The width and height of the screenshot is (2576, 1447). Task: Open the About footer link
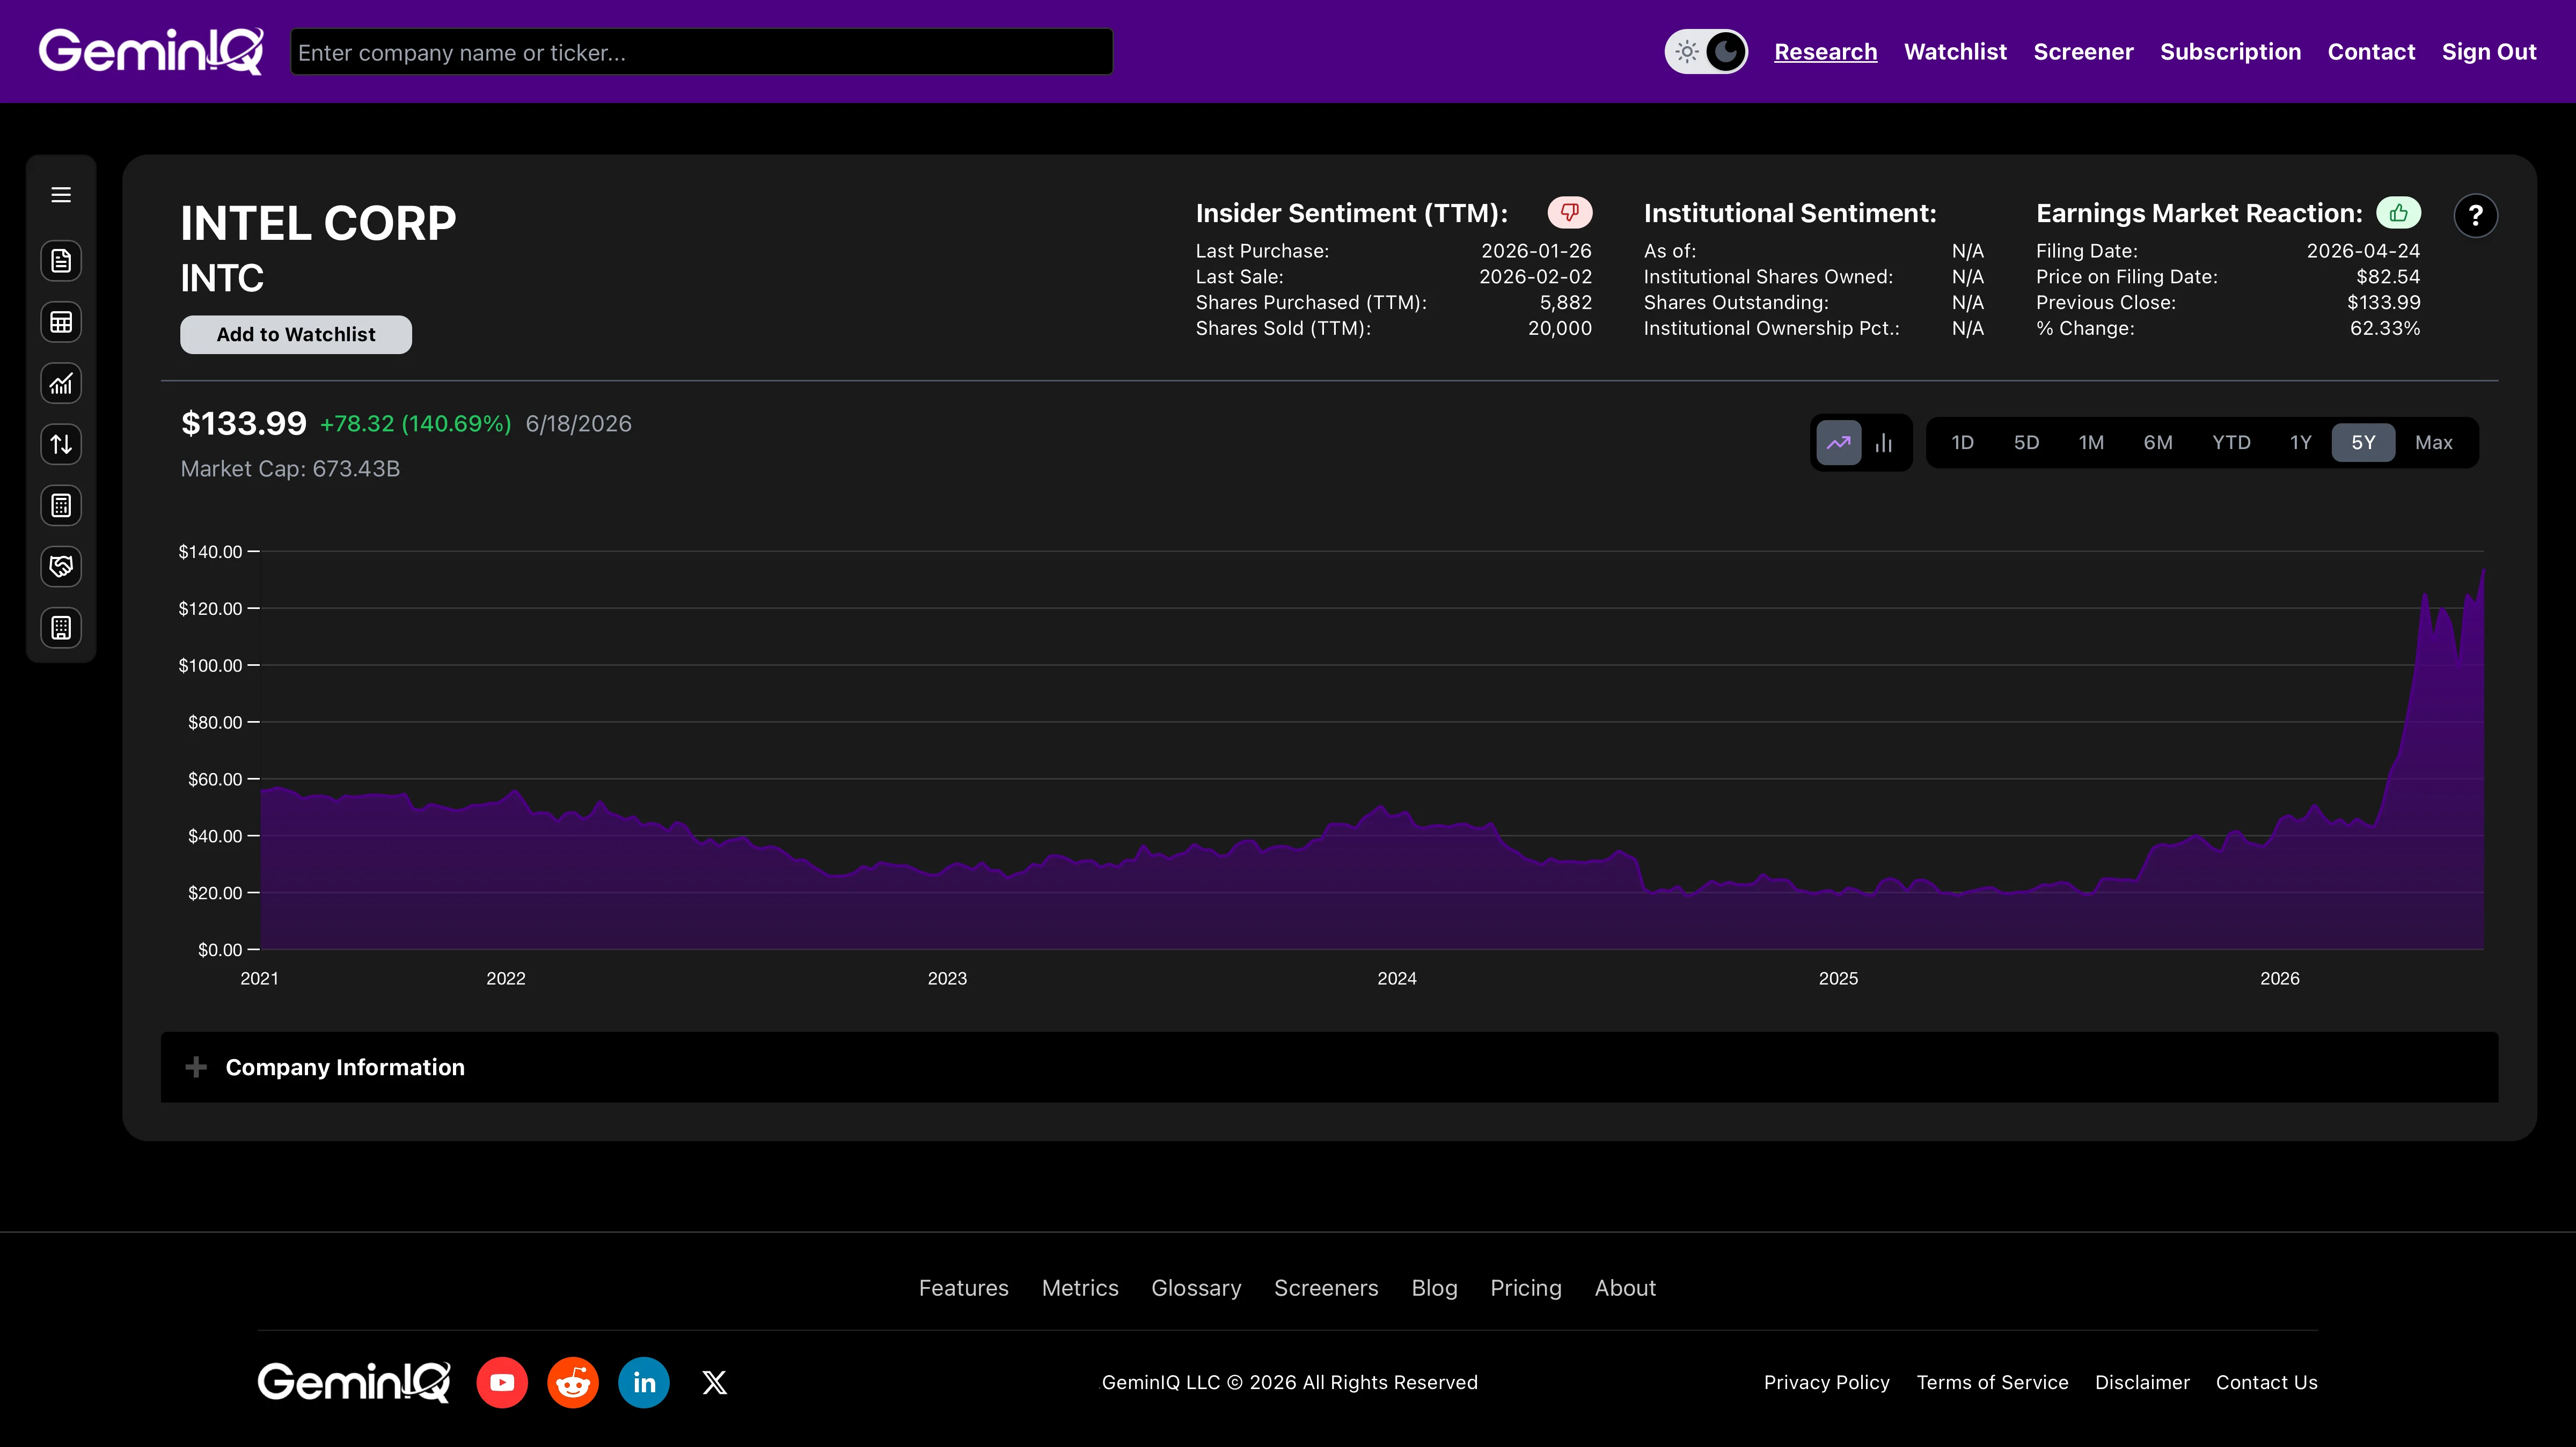1625,1288
